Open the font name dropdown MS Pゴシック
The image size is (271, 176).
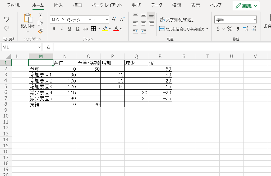coord(90,20)
